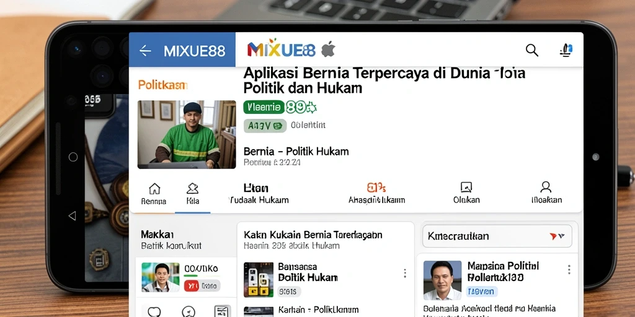Tap the newspaper icon in the bottom row
This screenshot has height=317, width=635.
click(x=223, y=311)
